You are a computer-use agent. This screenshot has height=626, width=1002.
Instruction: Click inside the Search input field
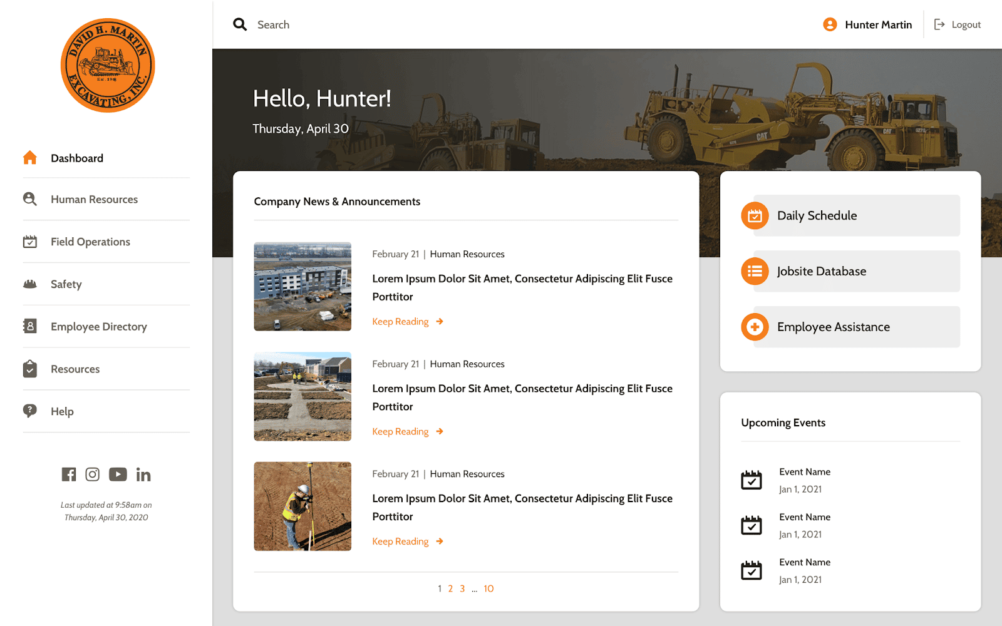click(x=376, y=25)
